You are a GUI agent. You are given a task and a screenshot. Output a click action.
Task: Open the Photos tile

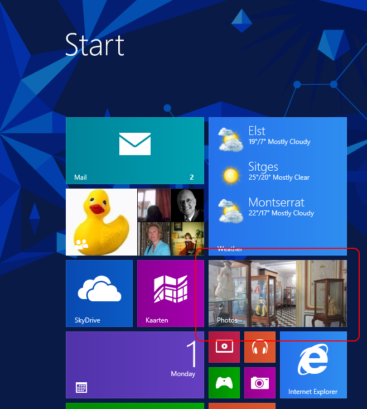[x=277, y=293]
